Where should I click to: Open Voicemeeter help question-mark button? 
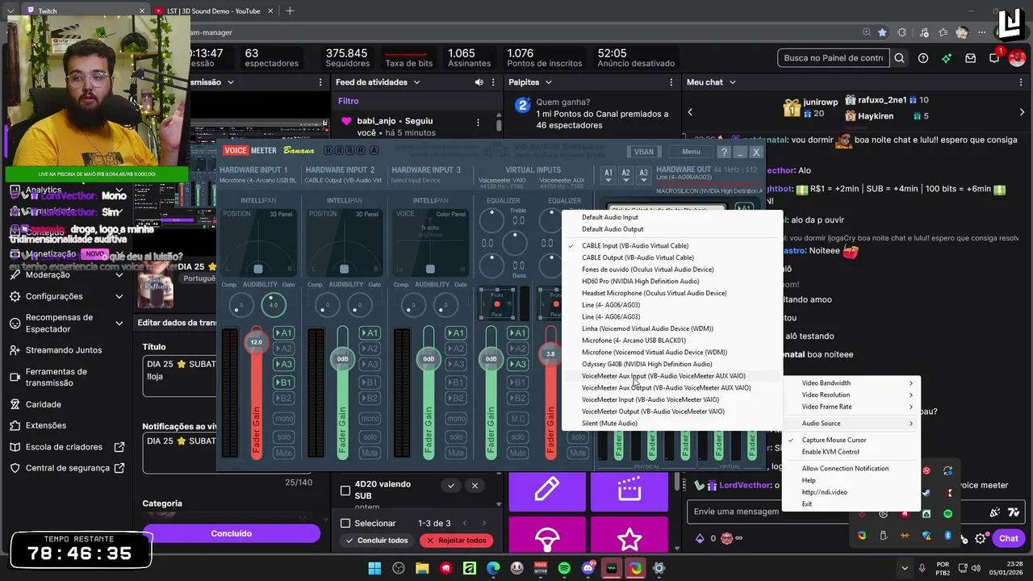pos(724,152)
